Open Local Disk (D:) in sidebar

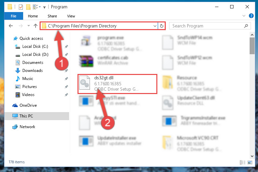[32, 55]
